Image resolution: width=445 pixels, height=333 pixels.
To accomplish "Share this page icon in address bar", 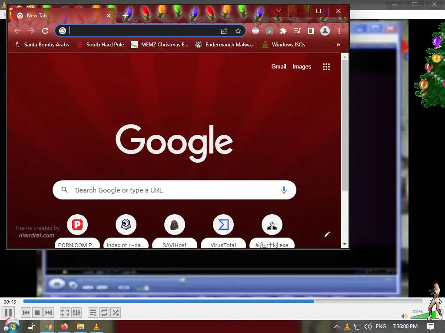I will click(x=224, y=31).
